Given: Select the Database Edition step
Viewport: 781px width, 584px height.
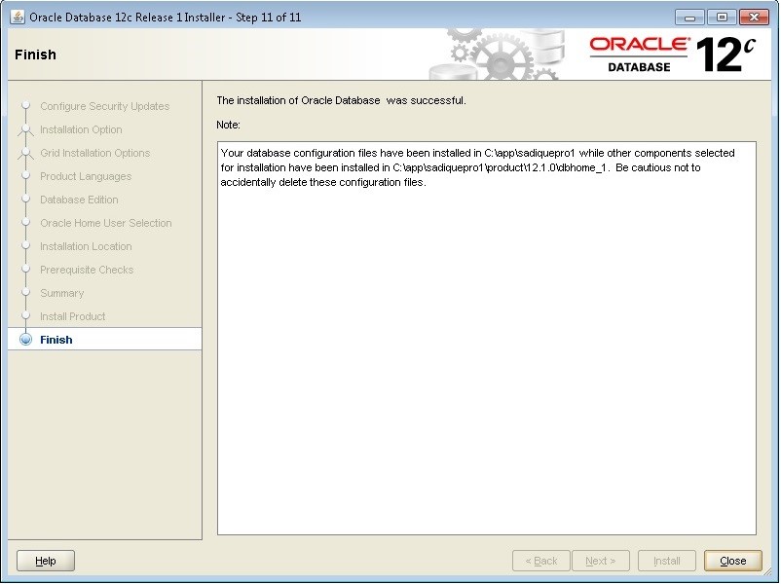Looking at the screenshot, I should click(79, 200).
